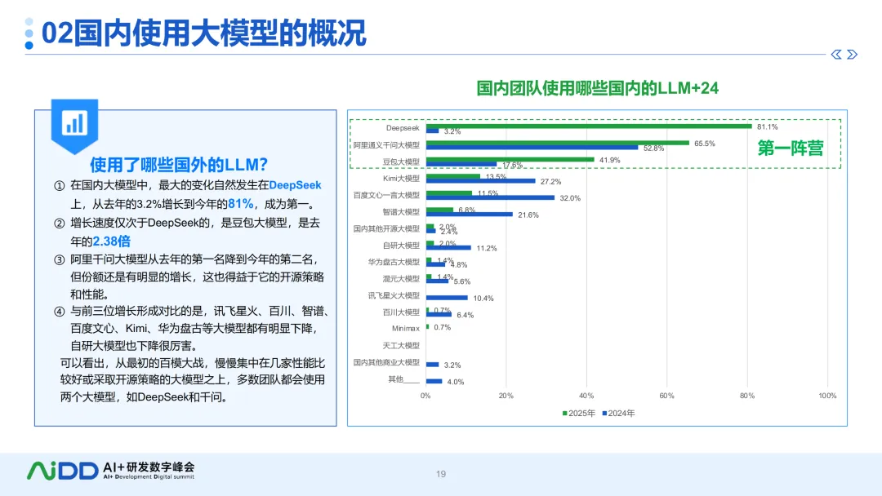Click the previous slide double-chevron arrow
Image resolution: width=882 pixels, height=496 pixels.
[x=836, y=55]
